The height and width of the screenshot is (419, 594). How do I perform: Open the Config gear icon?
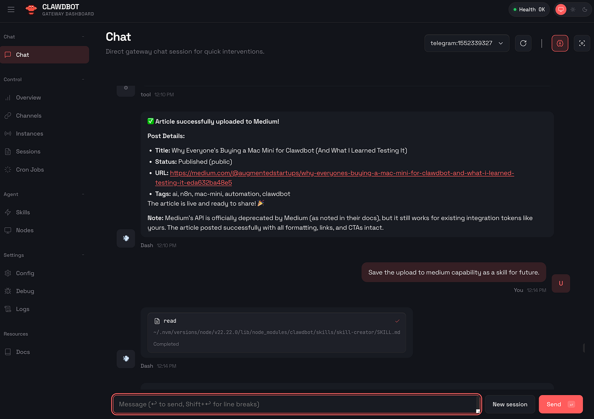click(x=8, y=273)
